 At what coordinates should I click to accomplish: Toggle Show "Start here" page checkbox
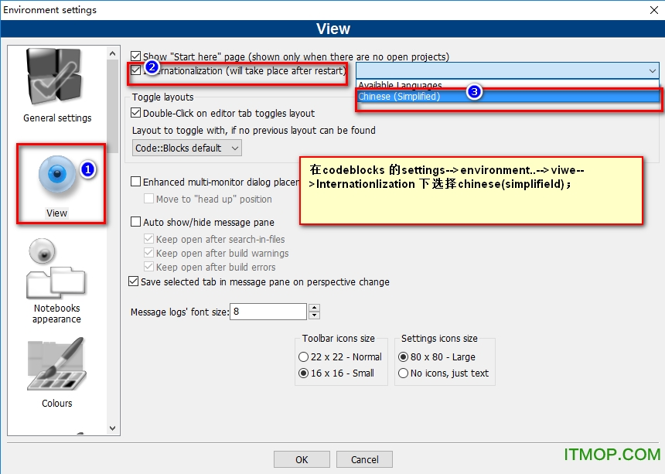[136, 56]
